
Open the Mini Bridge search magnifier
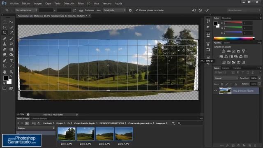(x=179, y=123)
